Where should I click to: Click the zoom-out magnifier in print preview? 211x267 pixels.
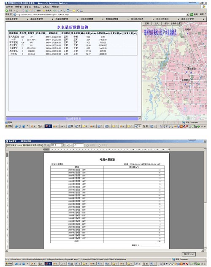point(45,146)
